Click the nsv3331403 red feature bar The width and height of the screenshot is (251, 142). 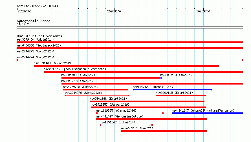click(126, 66)
